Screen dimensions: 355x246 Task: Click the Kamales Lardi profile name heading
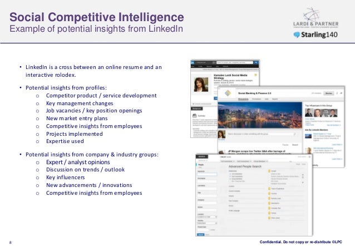(x=230, y=76)
